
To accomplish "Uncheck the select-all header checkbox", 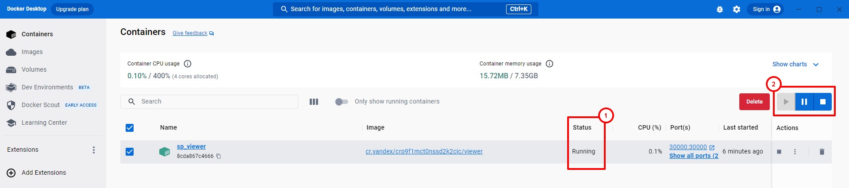I will point(130,128).
